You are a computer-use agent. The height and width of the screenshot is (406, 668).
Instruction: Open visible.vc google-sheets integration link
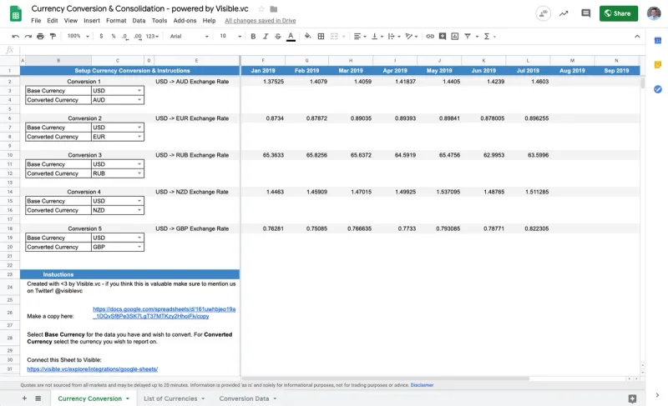point(93,369)
